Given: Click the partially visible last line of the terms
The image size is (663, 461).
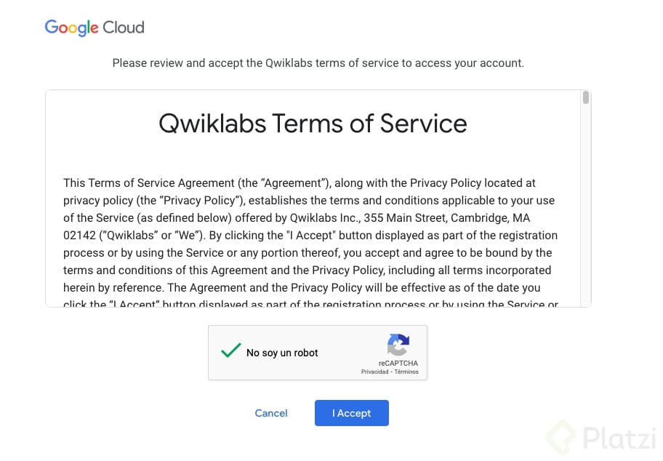Looking at the screenshot, I should pos(310,303).
